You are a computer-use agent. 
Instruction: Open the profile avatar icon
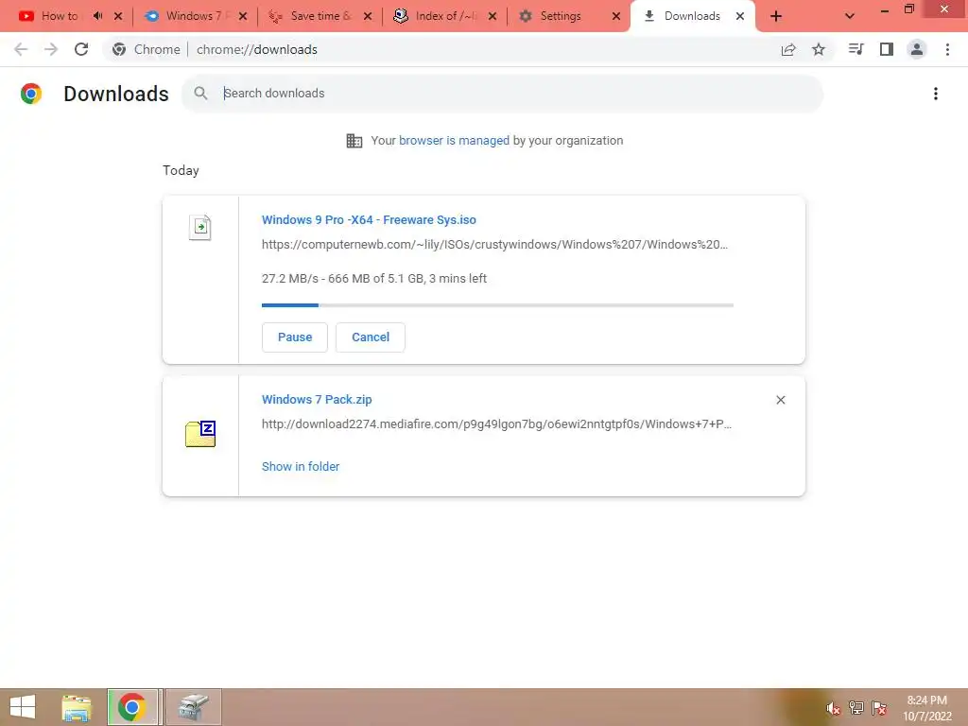917,49
